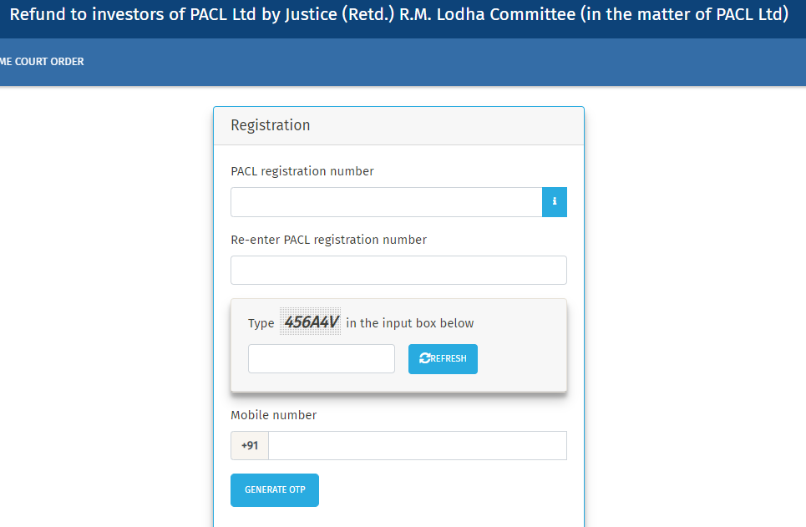
Task: Click the info icon beside registration number
Action: point(555,202)
